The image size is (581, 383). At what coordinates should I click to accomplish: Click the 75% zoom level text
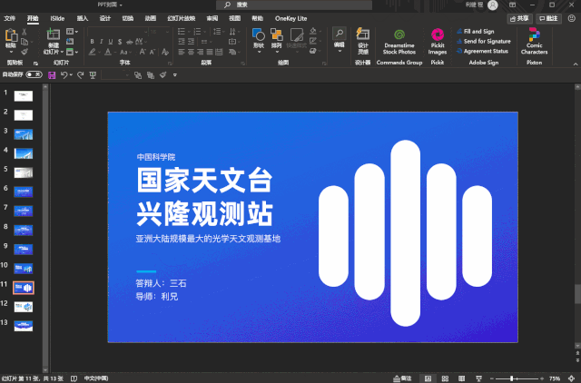click(x=555, y=378)
